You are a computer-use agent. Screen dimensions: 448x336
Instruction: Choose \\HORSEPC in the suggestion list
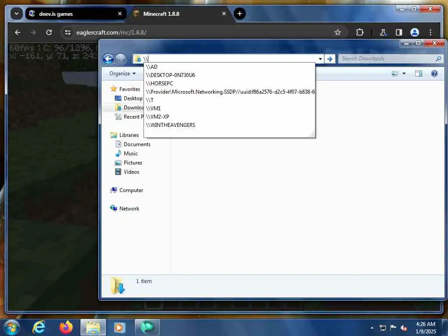click(x=229, y=84)
